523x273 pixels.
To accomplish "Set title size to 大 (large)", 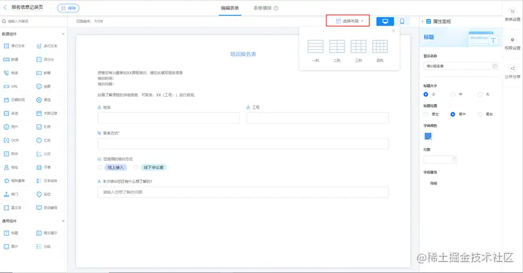I will (x=479, y=94).
